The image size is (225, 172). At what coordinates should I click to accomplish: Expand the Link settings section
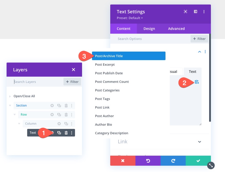click(x=199, y=142)
